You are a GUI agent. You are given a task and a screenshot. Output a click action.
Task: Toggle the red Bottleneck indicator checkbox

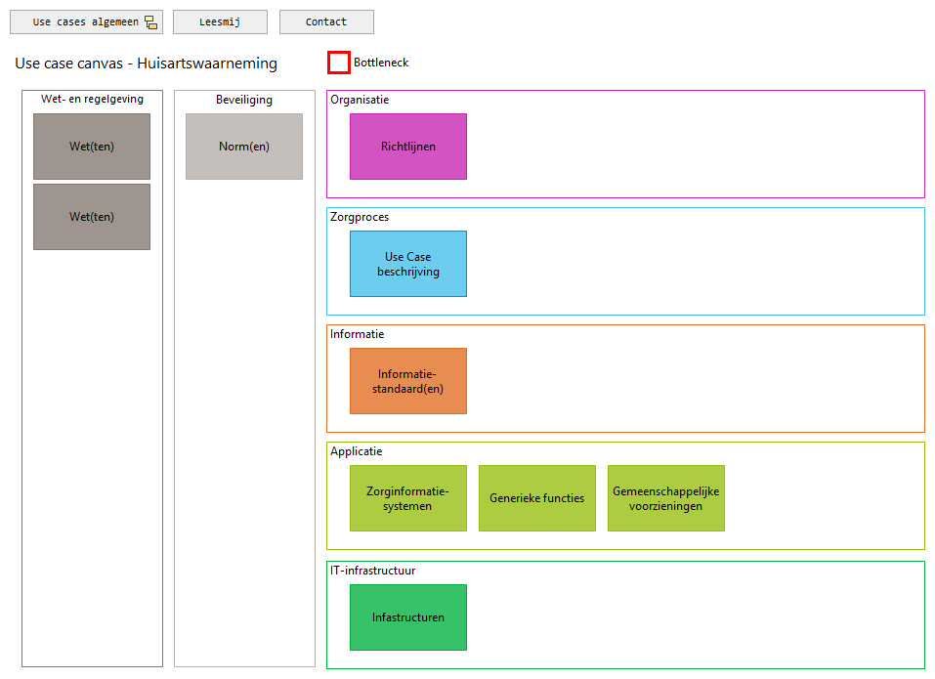pos(338,63)
